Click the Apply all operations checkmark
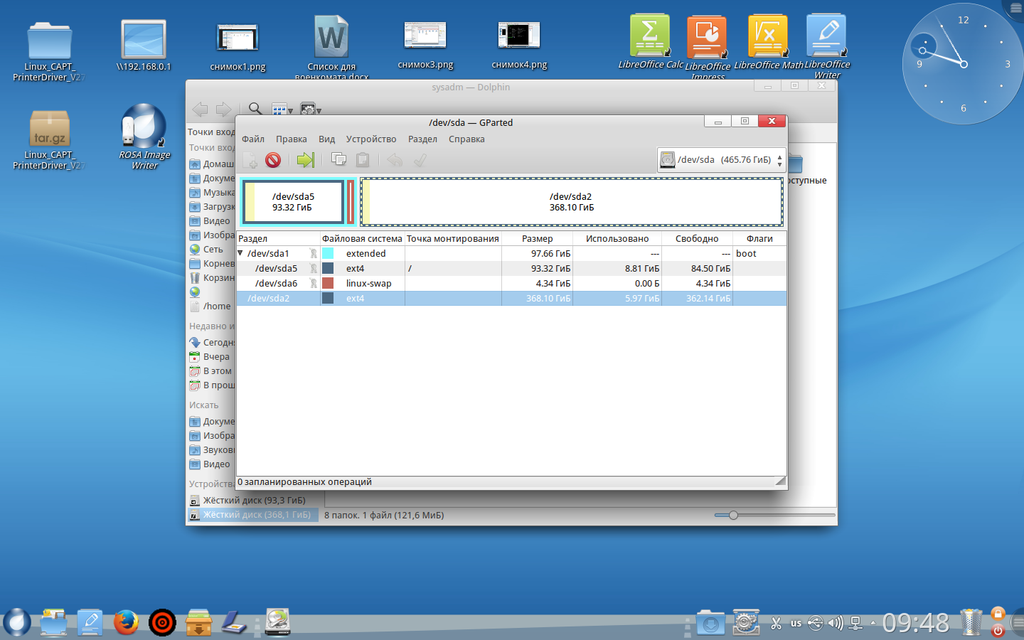 (x=420, y=160)
